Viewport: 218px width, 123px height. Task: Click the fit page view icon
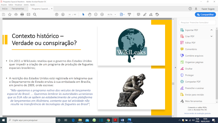tap(121, 15)
